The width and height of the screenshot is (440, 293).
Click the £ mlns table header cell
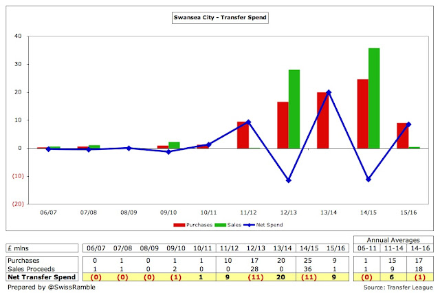tap(42, 248)
